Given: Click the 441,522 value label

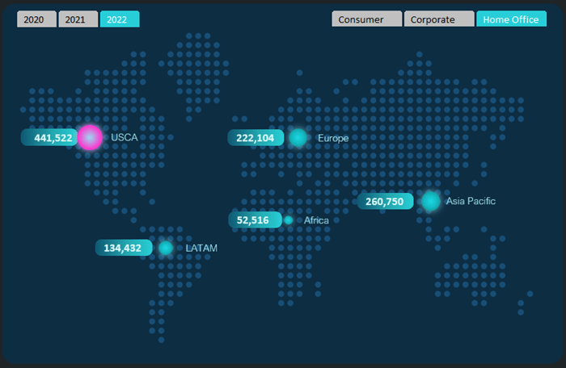Looking at the screenshot, I should pyautogui.click(x=49, y=137).
